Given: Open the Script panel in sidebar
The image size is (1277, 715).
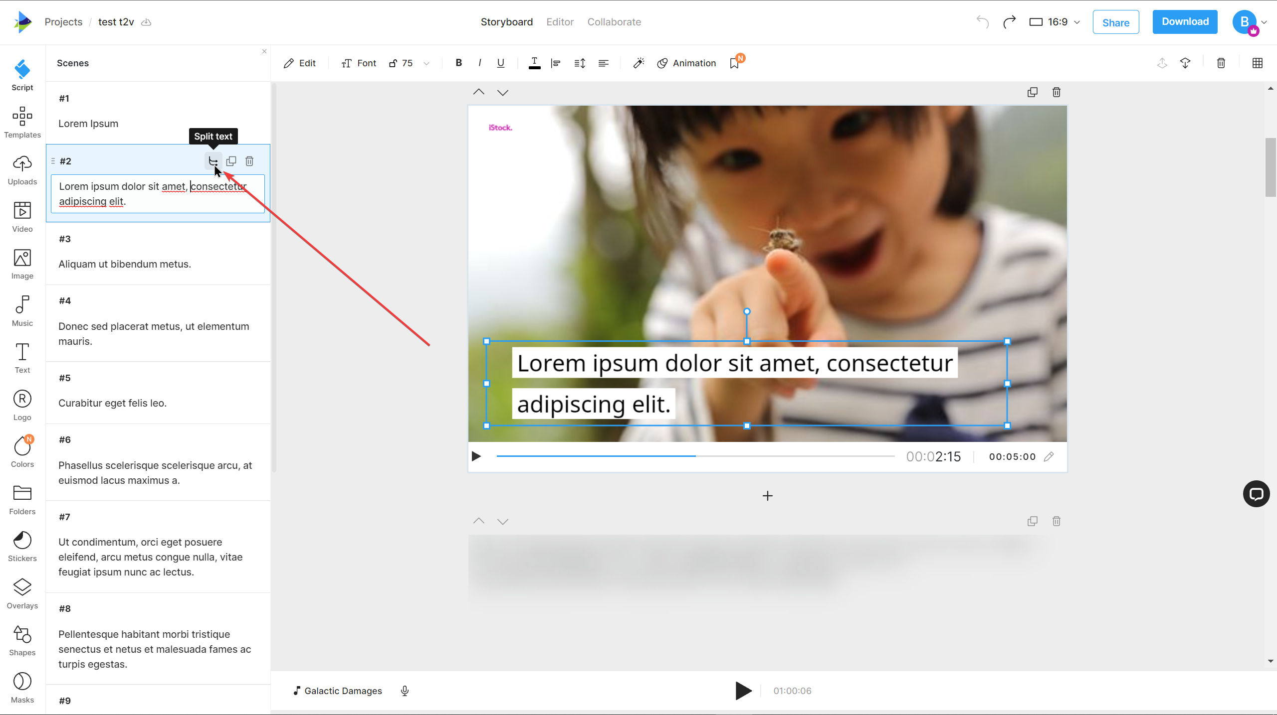Looking at the screenshot, I should tap(22, 75).
